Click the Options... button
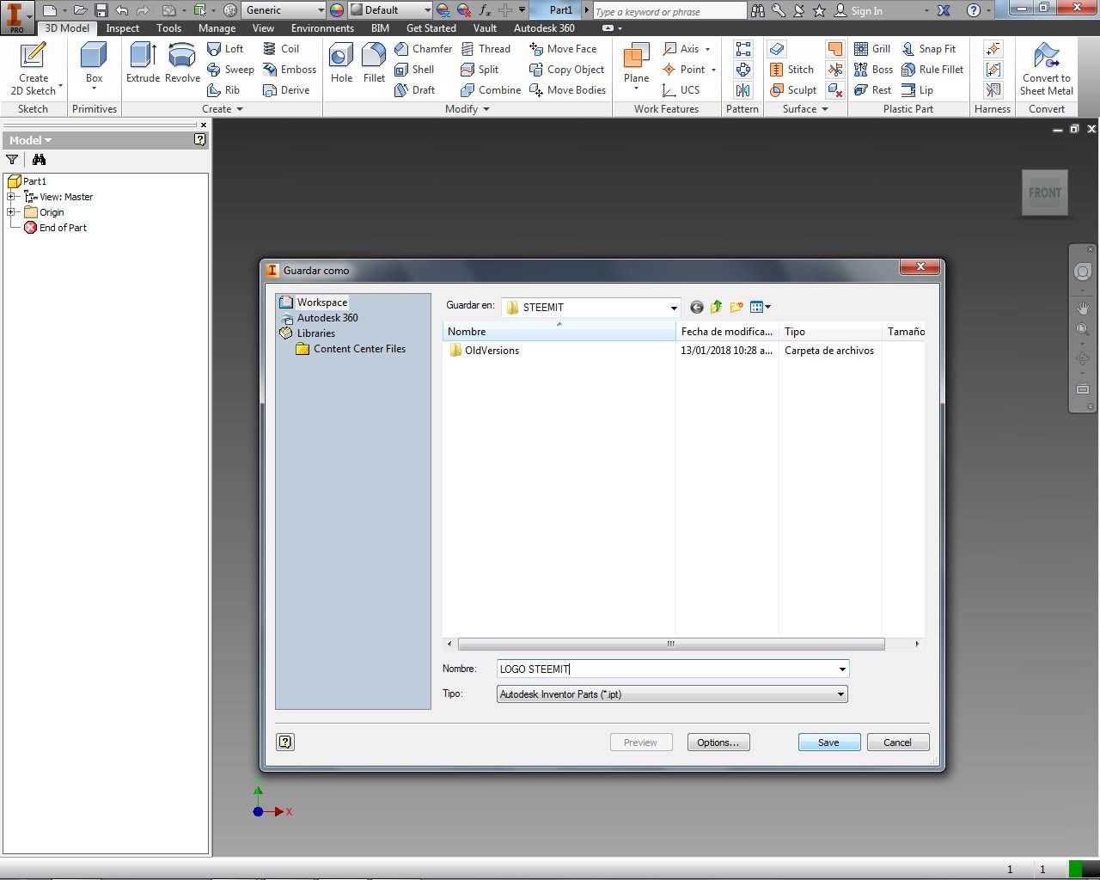Image resolution: width=1100 pixels, height=880 pixels. 718,742
